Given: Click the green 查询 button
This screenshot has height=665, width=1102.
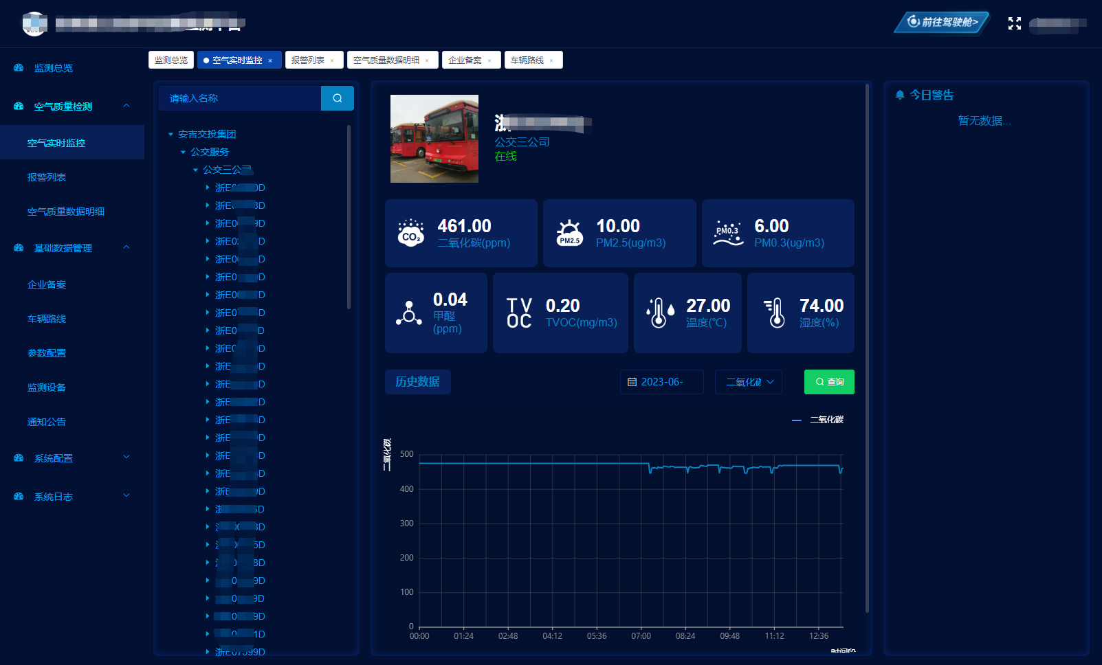Looking at the screenshot, I should coord(829,382).
